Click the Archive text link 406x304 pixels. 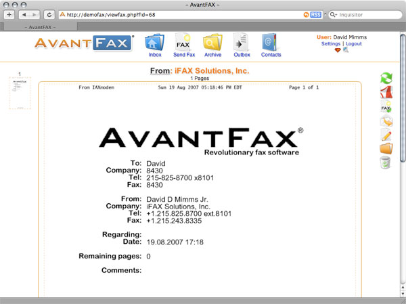click(x=213, y=55)
